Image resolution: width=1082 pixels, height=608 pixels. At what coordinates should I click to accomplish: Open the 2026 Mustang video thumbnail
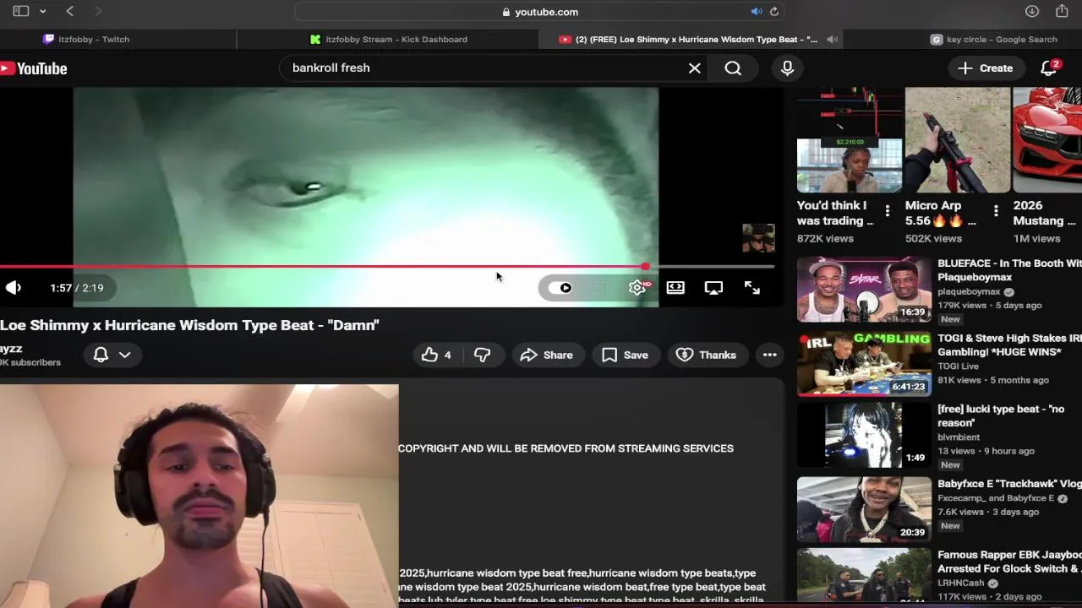pos(1047,140)
